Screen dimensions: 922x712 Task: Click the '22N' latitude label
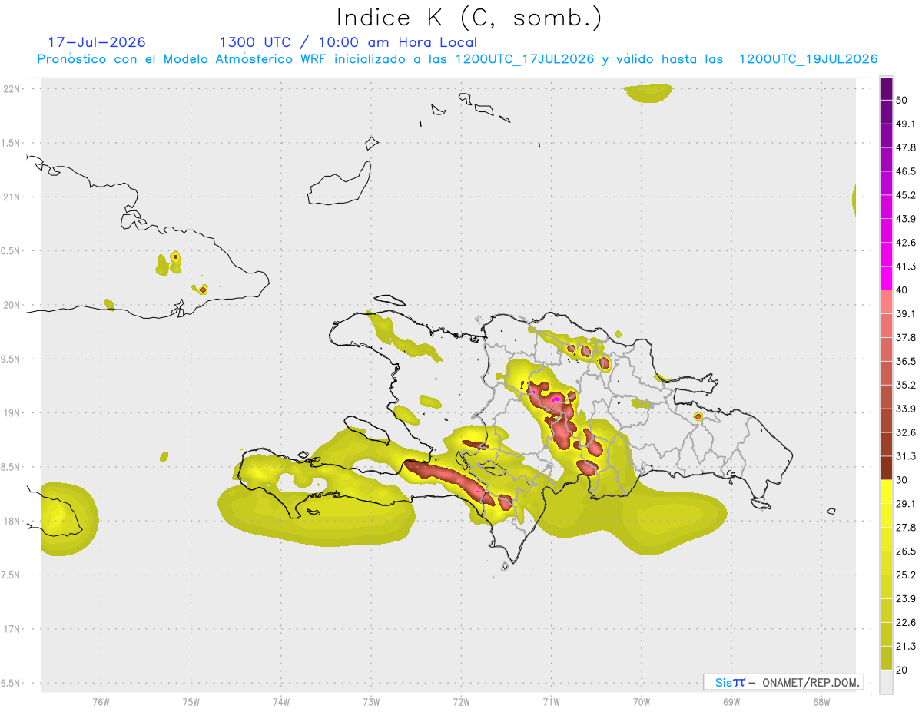(12, 89)
